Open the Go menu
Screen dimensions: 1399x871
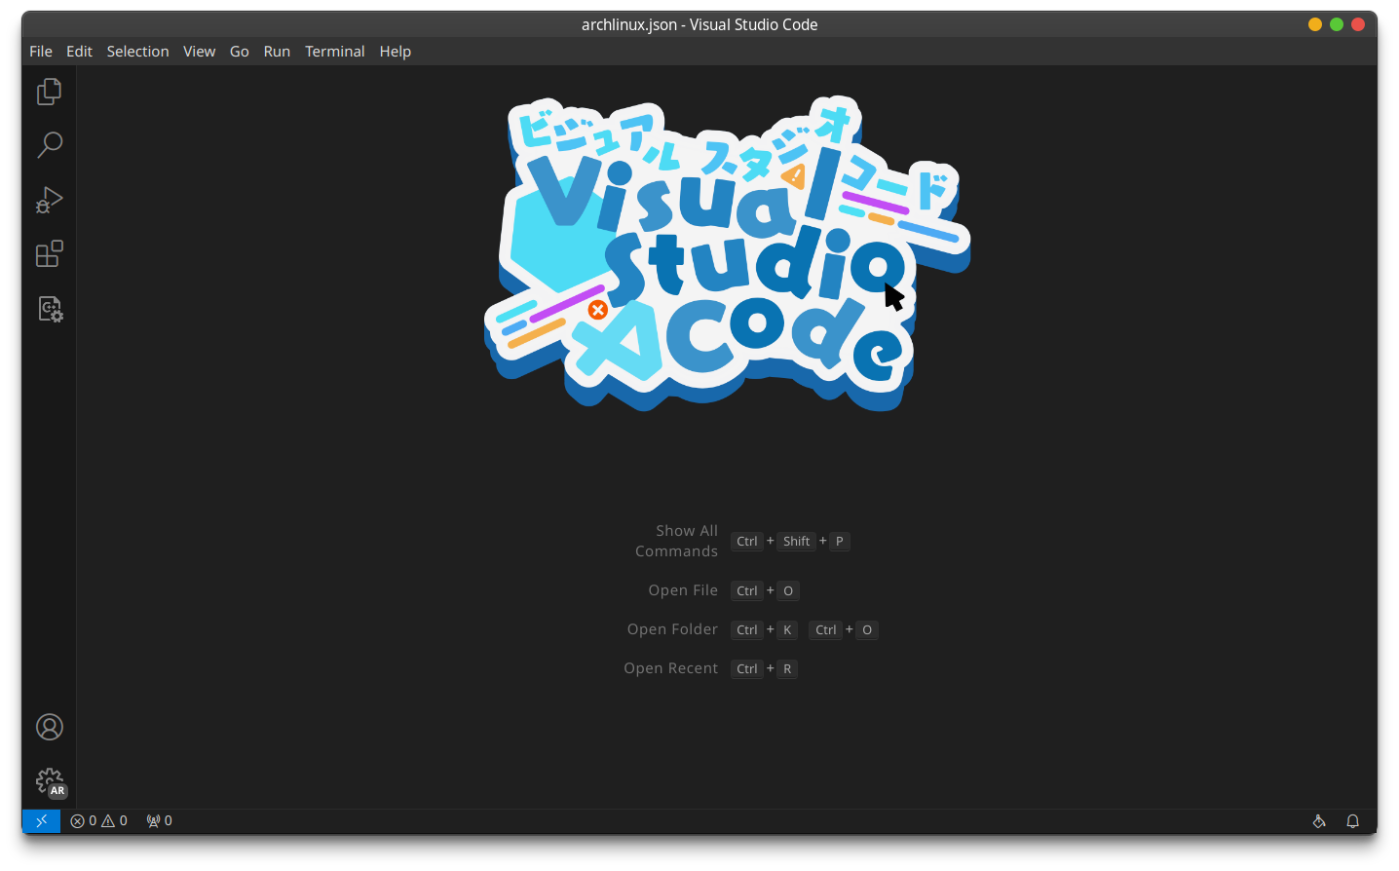239,52
